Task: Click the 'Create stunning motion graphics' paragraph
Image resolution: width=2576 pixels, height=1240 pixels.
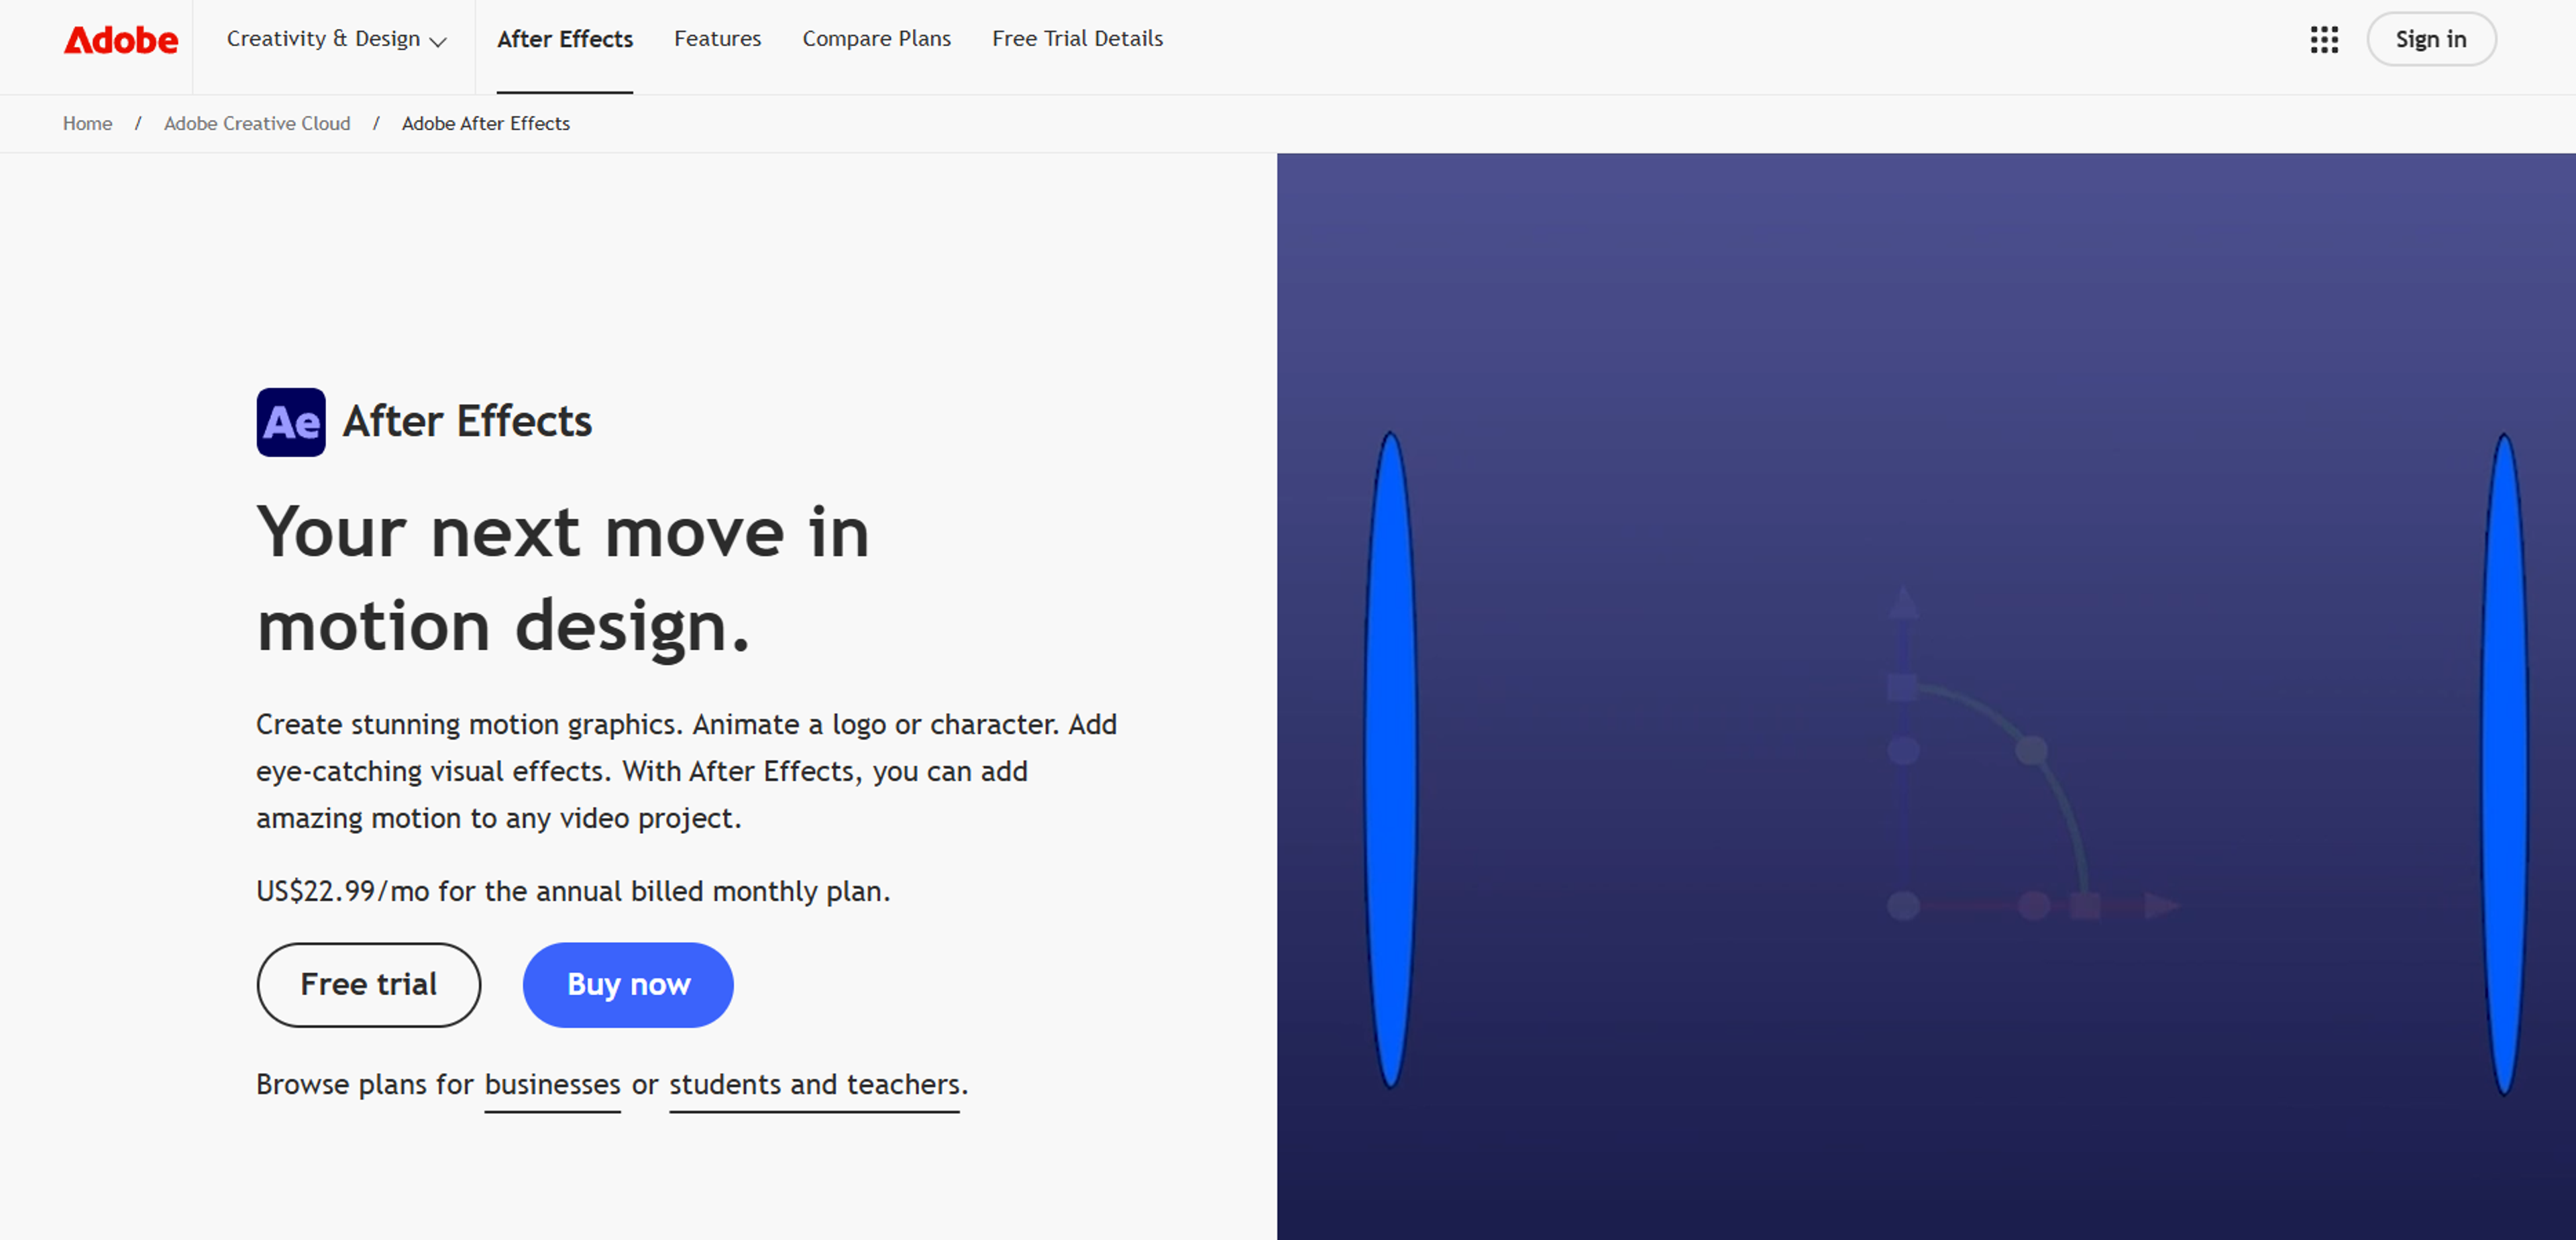Action: pyautogui.click(x=686, y=771)
